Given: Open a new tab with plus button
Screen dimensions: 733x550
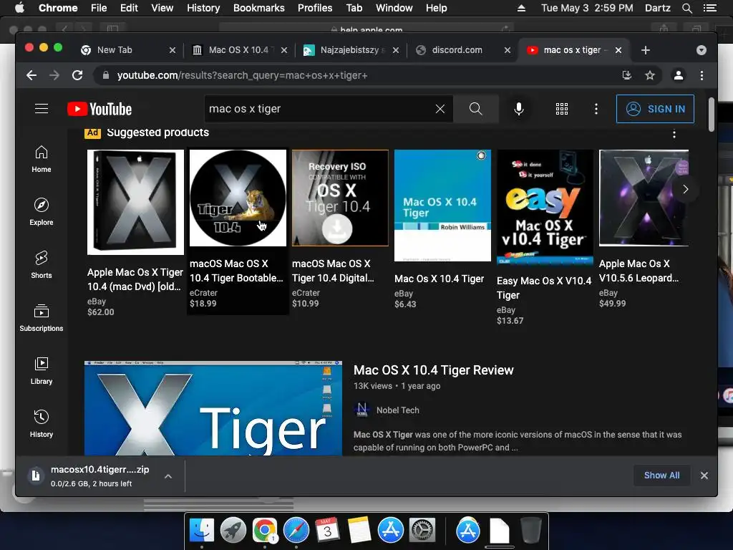Looking at the screenshot, I should tap(646, 50).
